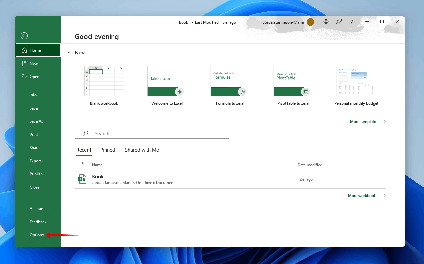Click the document icon column header
The width and height of the screenshot is (424, 264).
point(82,165)
